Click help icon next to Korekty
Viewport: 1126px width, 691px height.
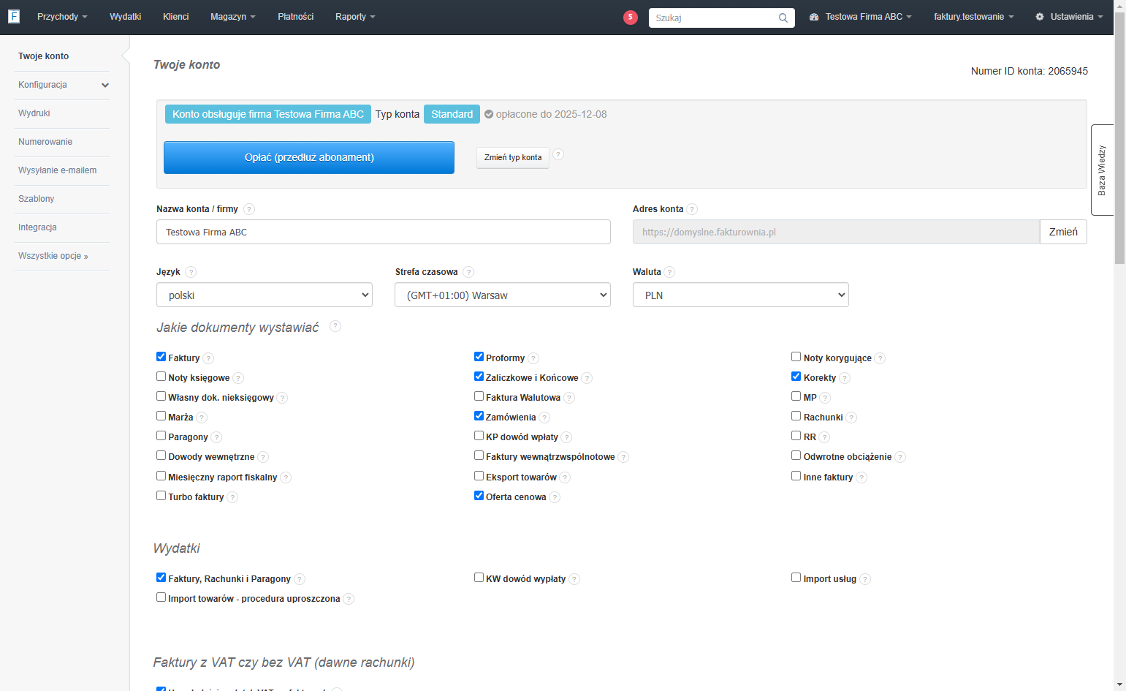[845, 378]
